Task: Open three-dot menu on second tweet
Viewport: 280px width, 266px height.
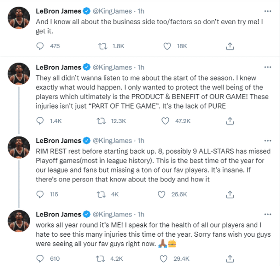Action: [x=268, y=67]
